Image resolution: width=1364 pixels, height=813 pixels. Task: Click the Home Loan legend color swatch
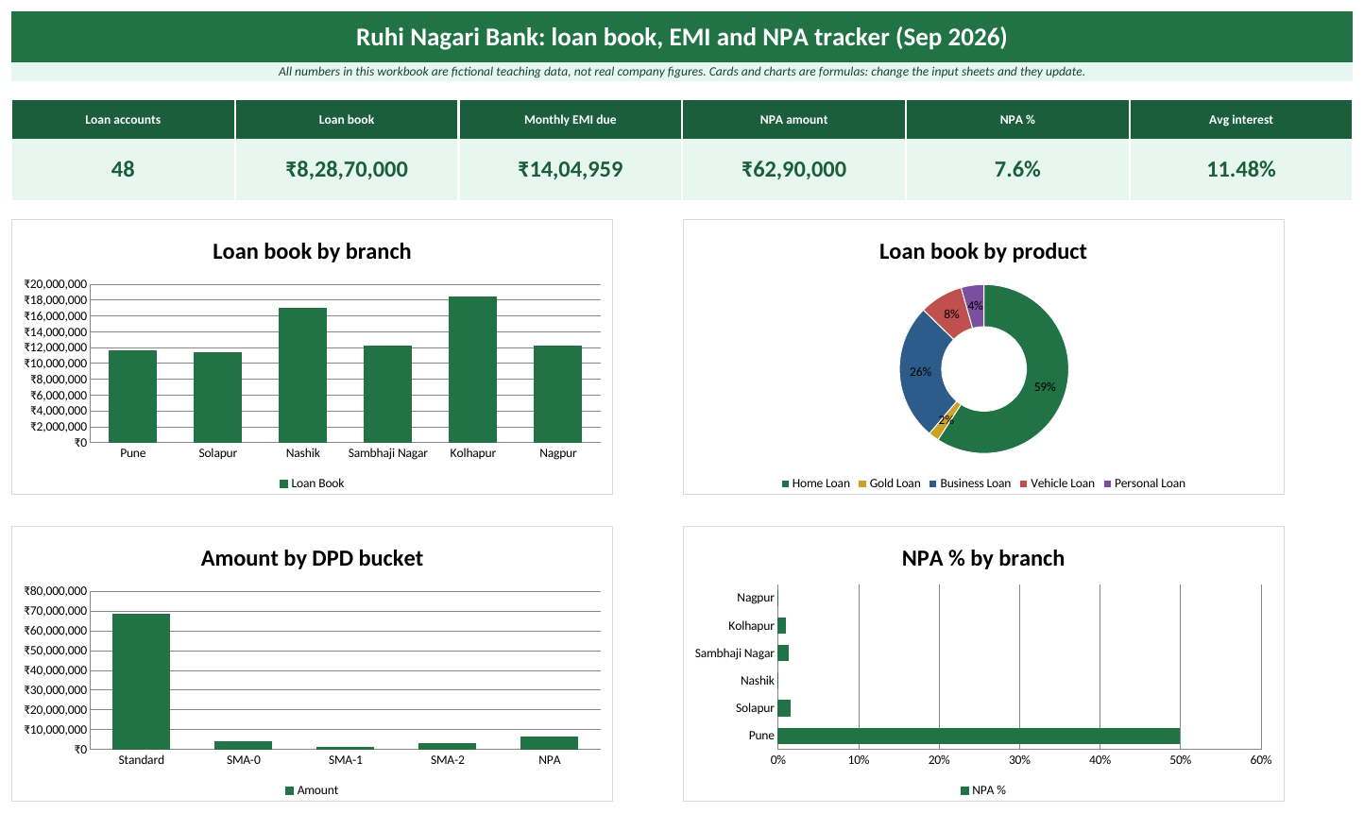tap(785, 484)
